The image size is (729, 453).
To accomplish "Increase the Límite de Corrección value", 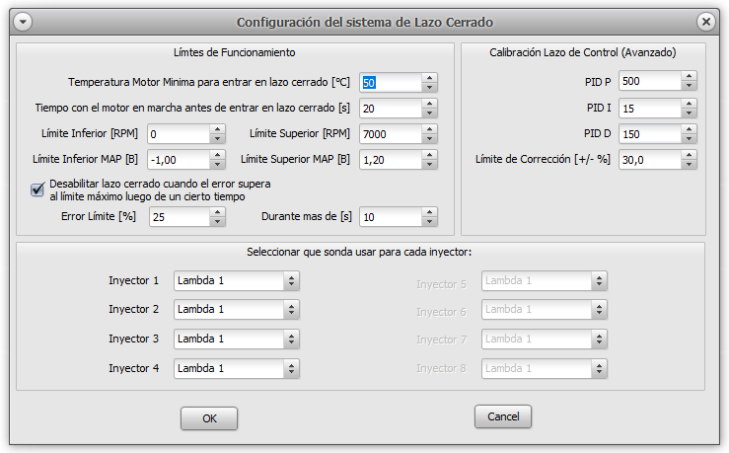I will 690,156.
